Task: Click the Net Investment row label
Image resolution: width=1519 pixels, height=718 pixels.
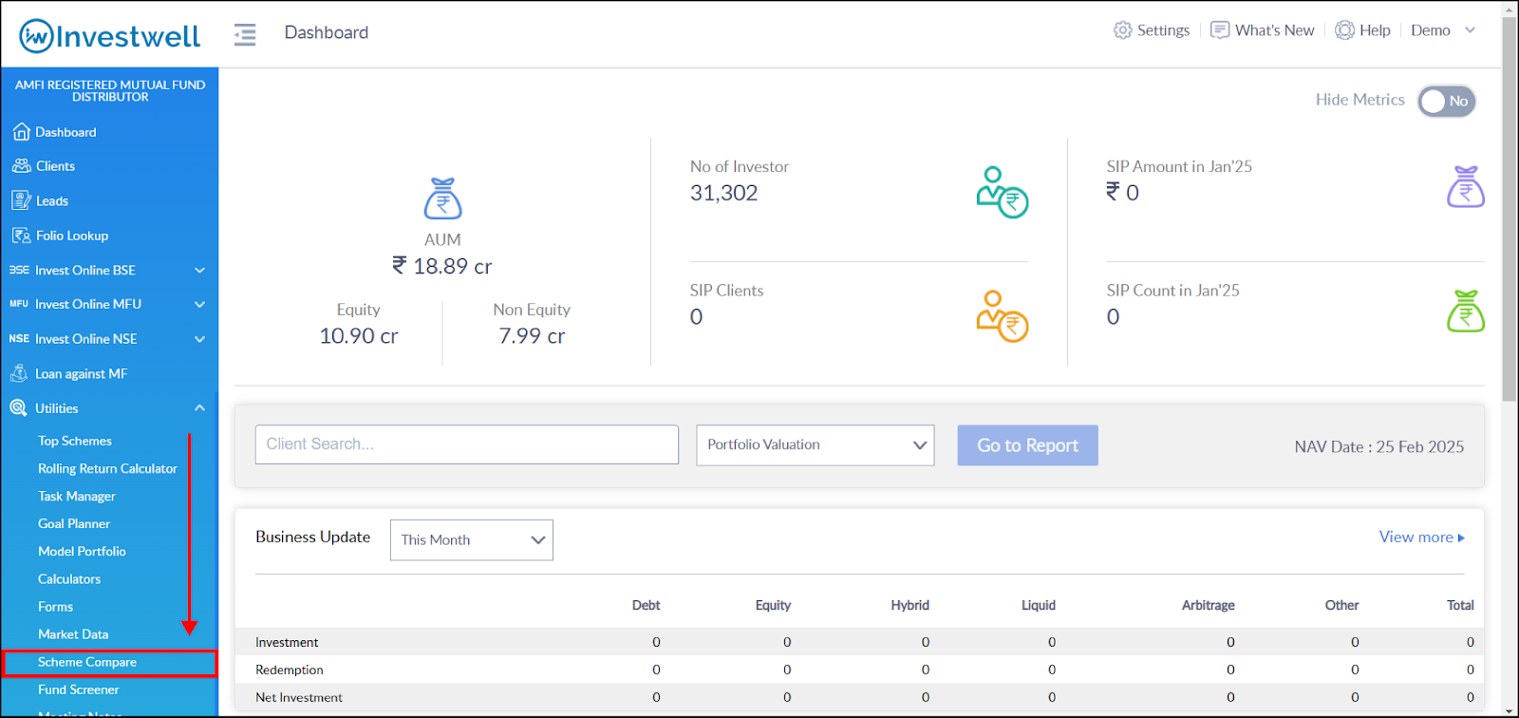Action: tap(299, 697)
